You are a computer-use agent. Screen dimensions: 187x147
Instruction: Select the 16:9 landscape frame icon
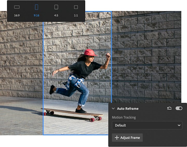click(x=17, y=7)
